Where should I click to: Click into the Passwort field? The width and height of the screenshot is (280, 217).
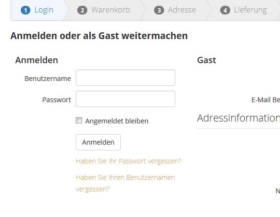point(126,99)
